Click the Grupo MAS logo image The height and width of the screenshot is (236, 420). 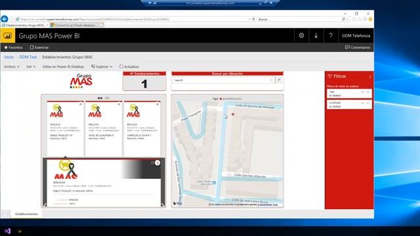pos(81,81)
